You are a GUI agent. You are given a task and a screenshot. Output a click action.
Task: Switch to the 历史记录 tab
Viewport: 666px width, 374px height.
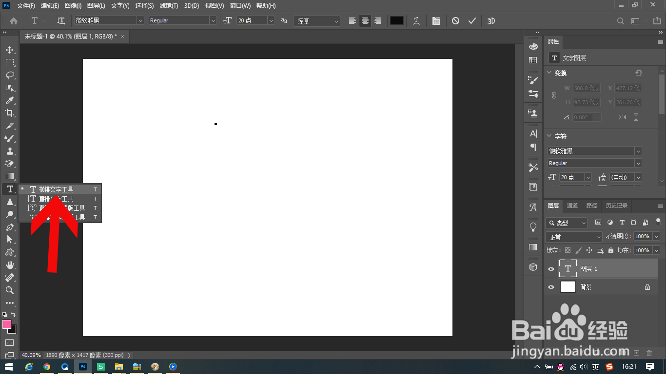coord(616,206)
